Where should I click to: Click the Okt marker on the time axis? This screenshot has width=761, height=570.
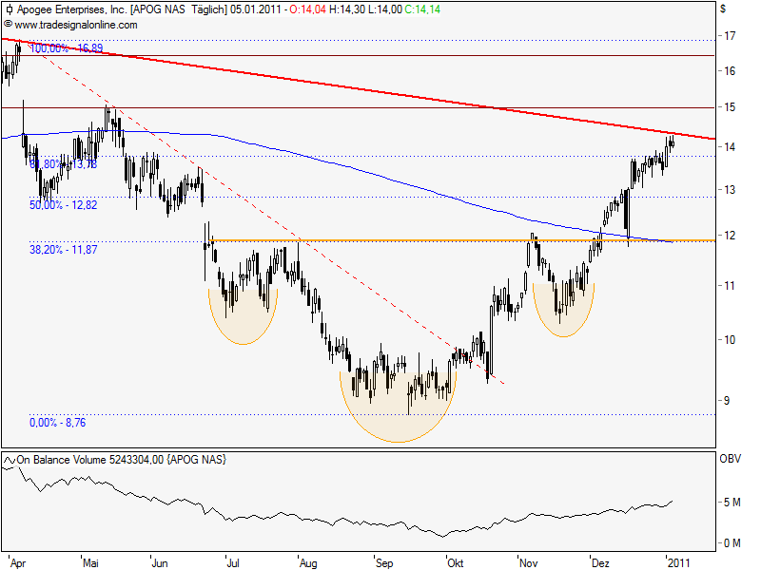pos(459,561)
